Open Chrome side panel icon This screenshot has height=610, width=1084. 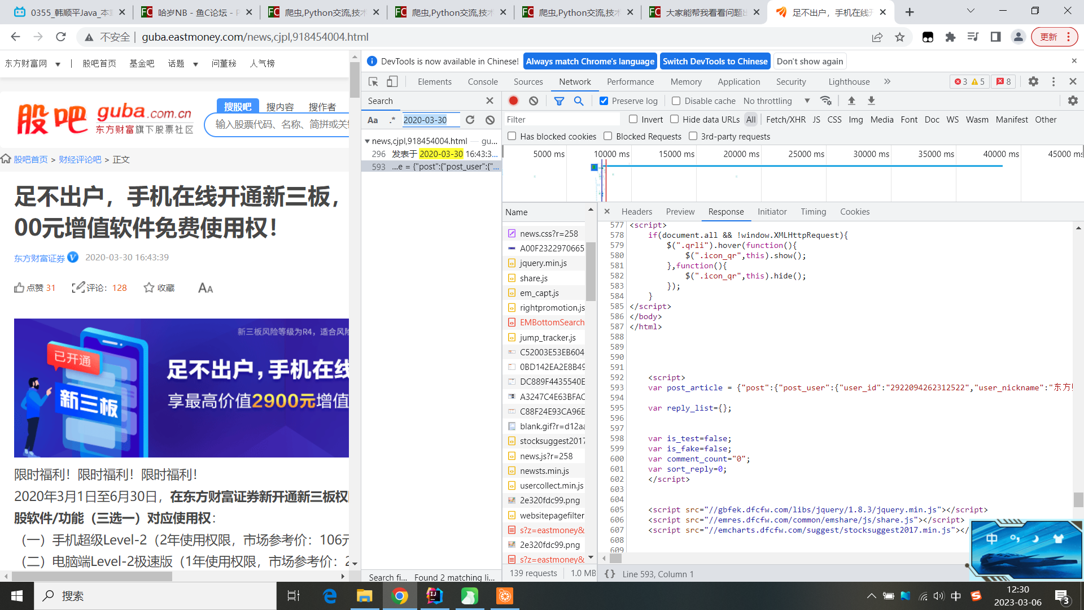pos(996,37)
